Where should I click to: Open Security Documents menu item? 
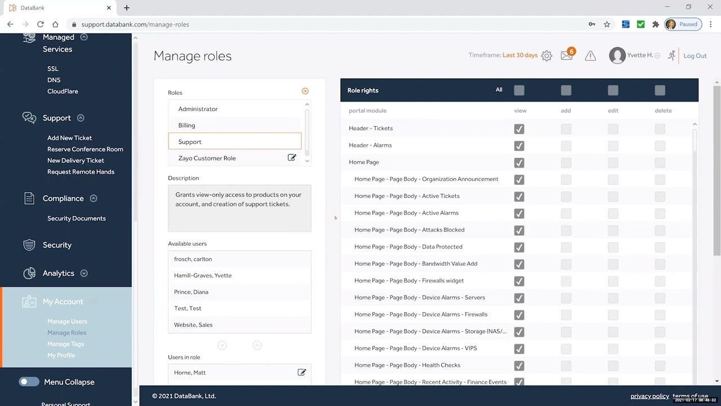[x=77, y=218]
